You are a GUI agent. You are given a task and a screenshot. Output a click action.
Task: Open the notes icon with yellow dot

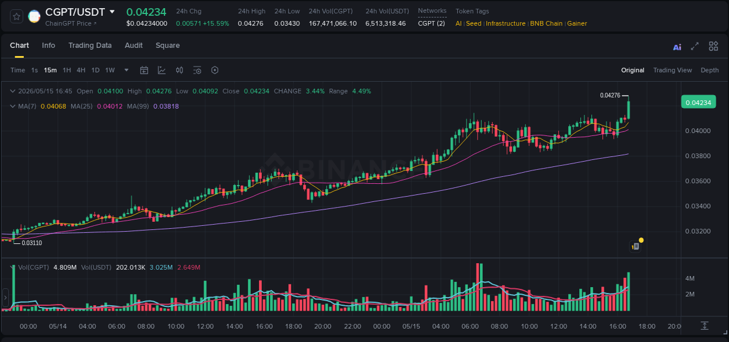(x=636, y=246)
